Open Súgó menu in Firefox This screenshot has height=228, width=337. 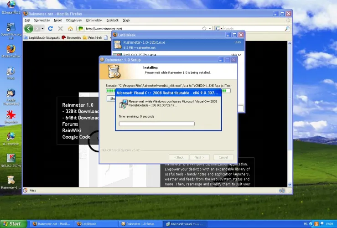pyautogui.click(x=126, y=20)
